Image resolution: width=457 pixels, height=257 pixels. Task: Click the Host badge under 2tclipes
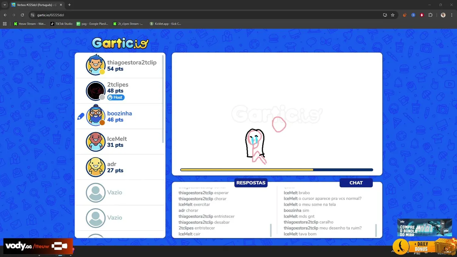point(116,97)
